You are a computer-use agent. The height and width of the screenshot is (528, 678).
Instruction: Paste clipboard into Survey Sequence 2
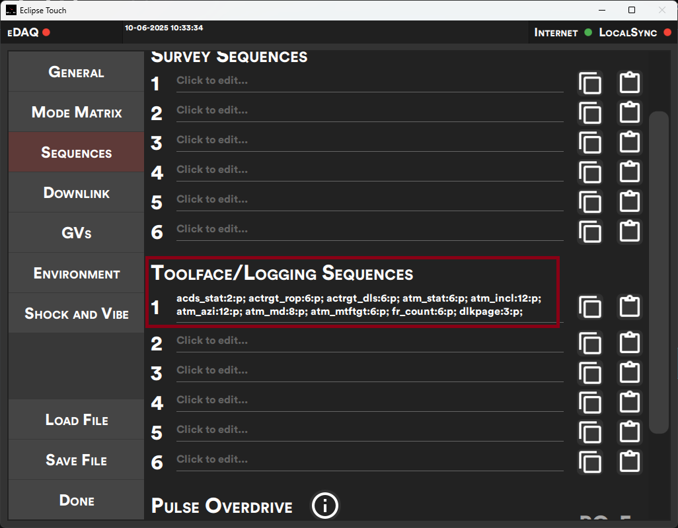pos(629,113)
